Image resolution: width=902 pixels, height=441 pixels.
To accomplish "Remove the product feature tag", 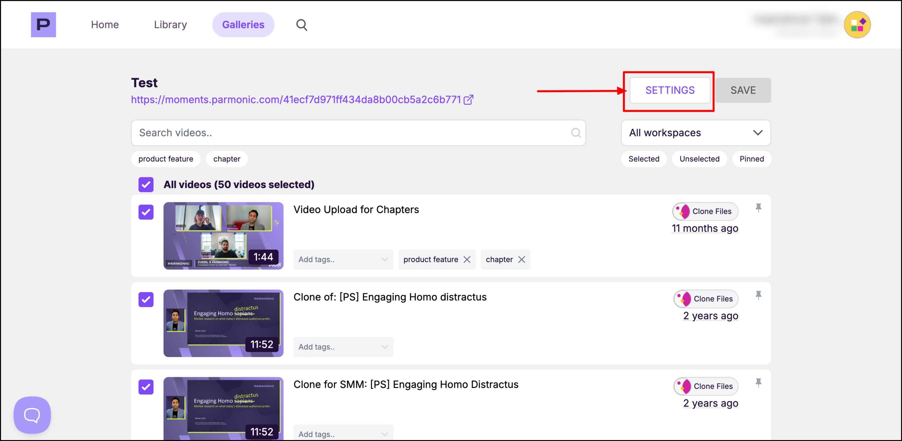I will [x=467, y=259].
